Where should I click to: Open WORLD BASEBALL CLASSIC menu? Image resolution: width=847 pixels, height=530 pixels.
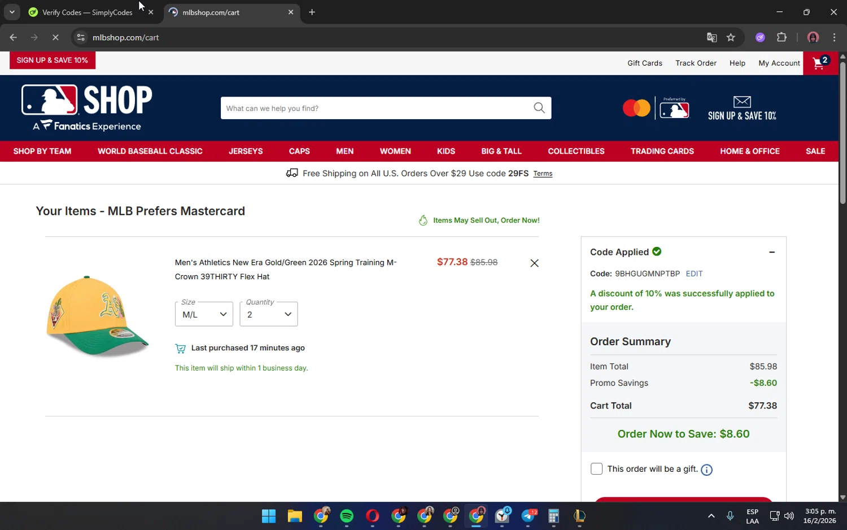coord(150,151)
